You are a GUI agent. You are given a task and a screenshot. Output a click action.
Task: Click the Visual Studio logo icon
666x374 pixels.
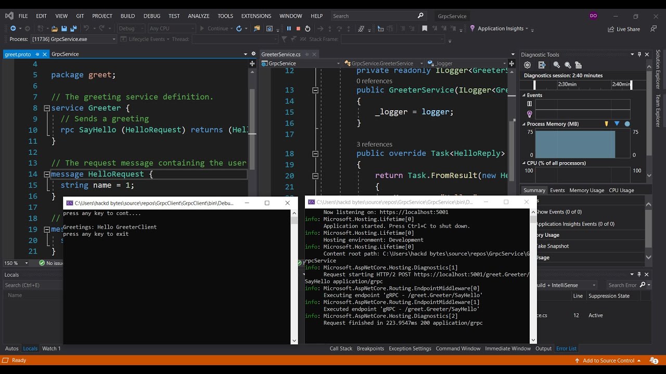click(x=9, y=16)
